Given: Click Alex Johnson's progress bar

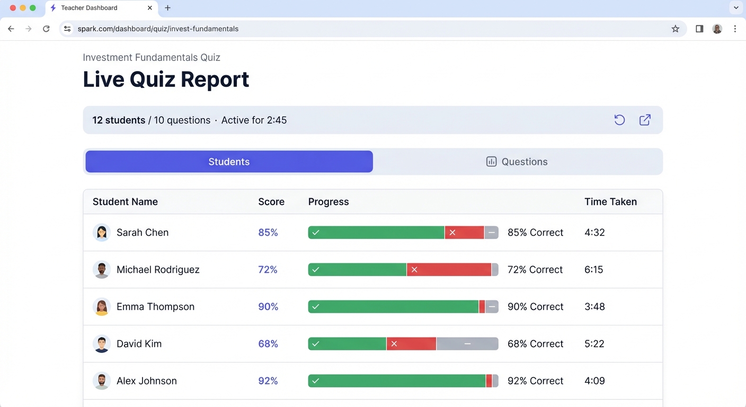Looking at the screenshot, I should pyautogui.click(x=403, y=381).
